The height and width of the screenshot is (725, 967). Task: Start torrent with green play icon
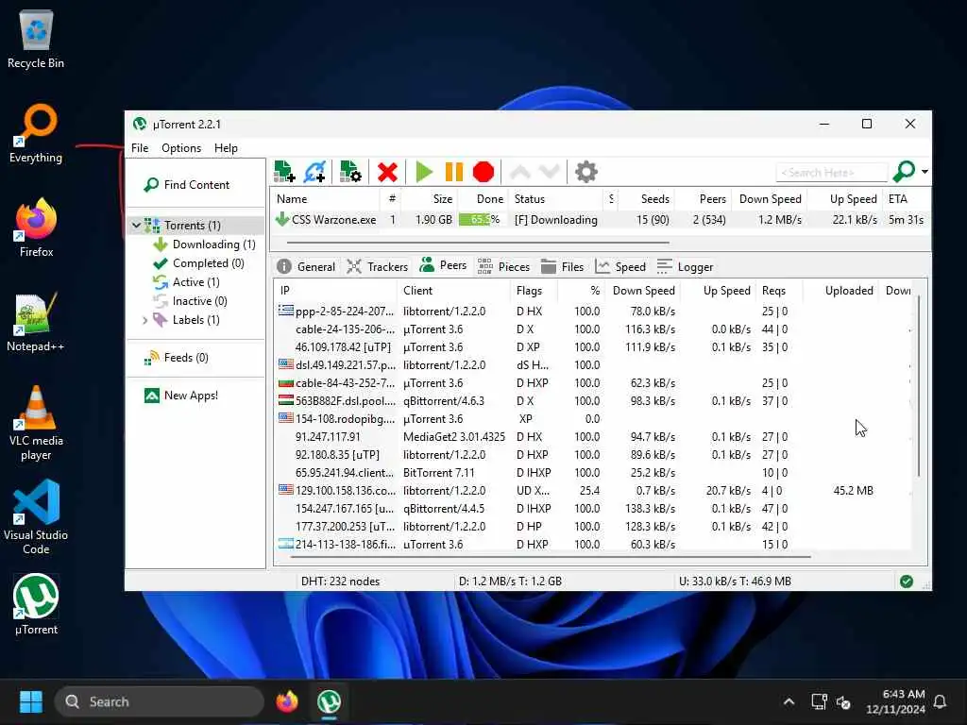[424, 172]
